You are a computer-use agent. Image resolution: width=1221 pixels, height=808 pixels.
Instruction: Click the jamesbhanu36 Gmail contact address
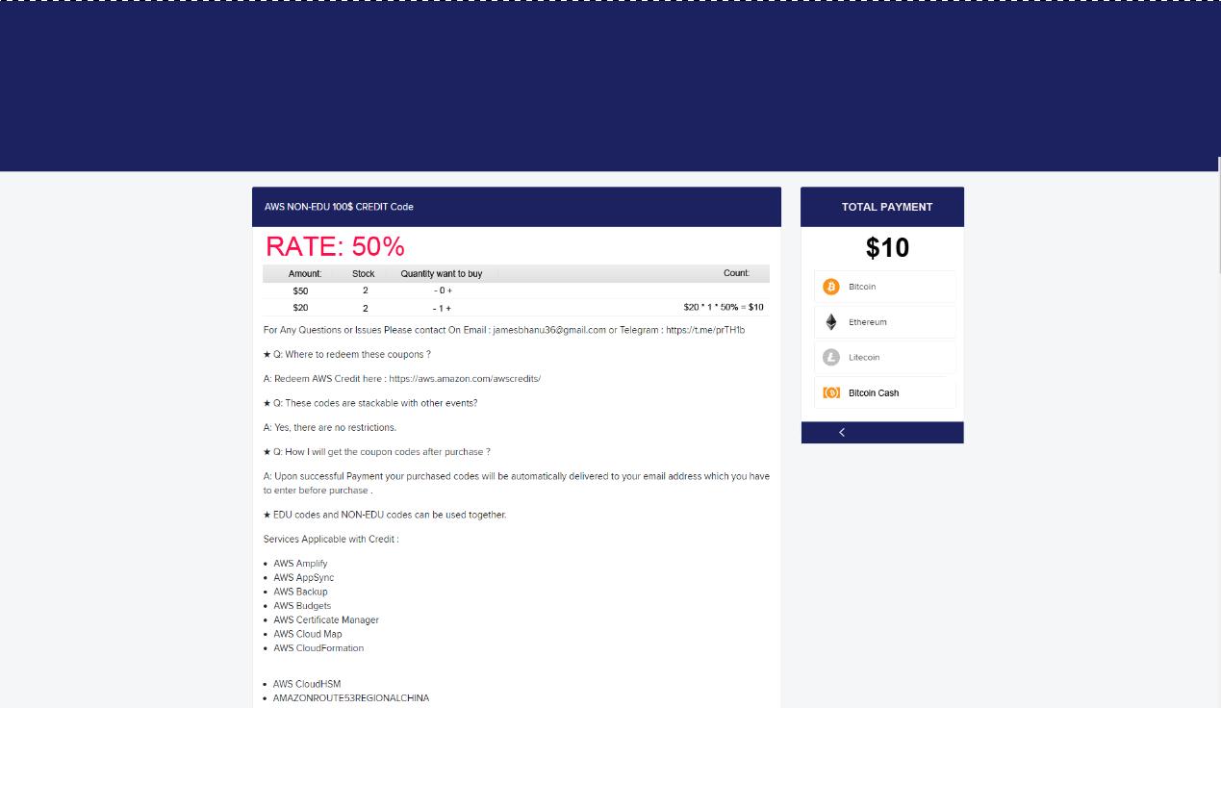(x=548, y=330)
